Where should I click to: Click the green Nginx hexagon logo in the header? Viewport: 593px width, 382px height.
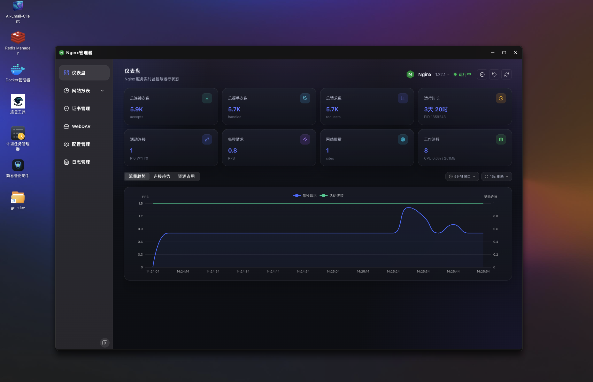point(410,74)
